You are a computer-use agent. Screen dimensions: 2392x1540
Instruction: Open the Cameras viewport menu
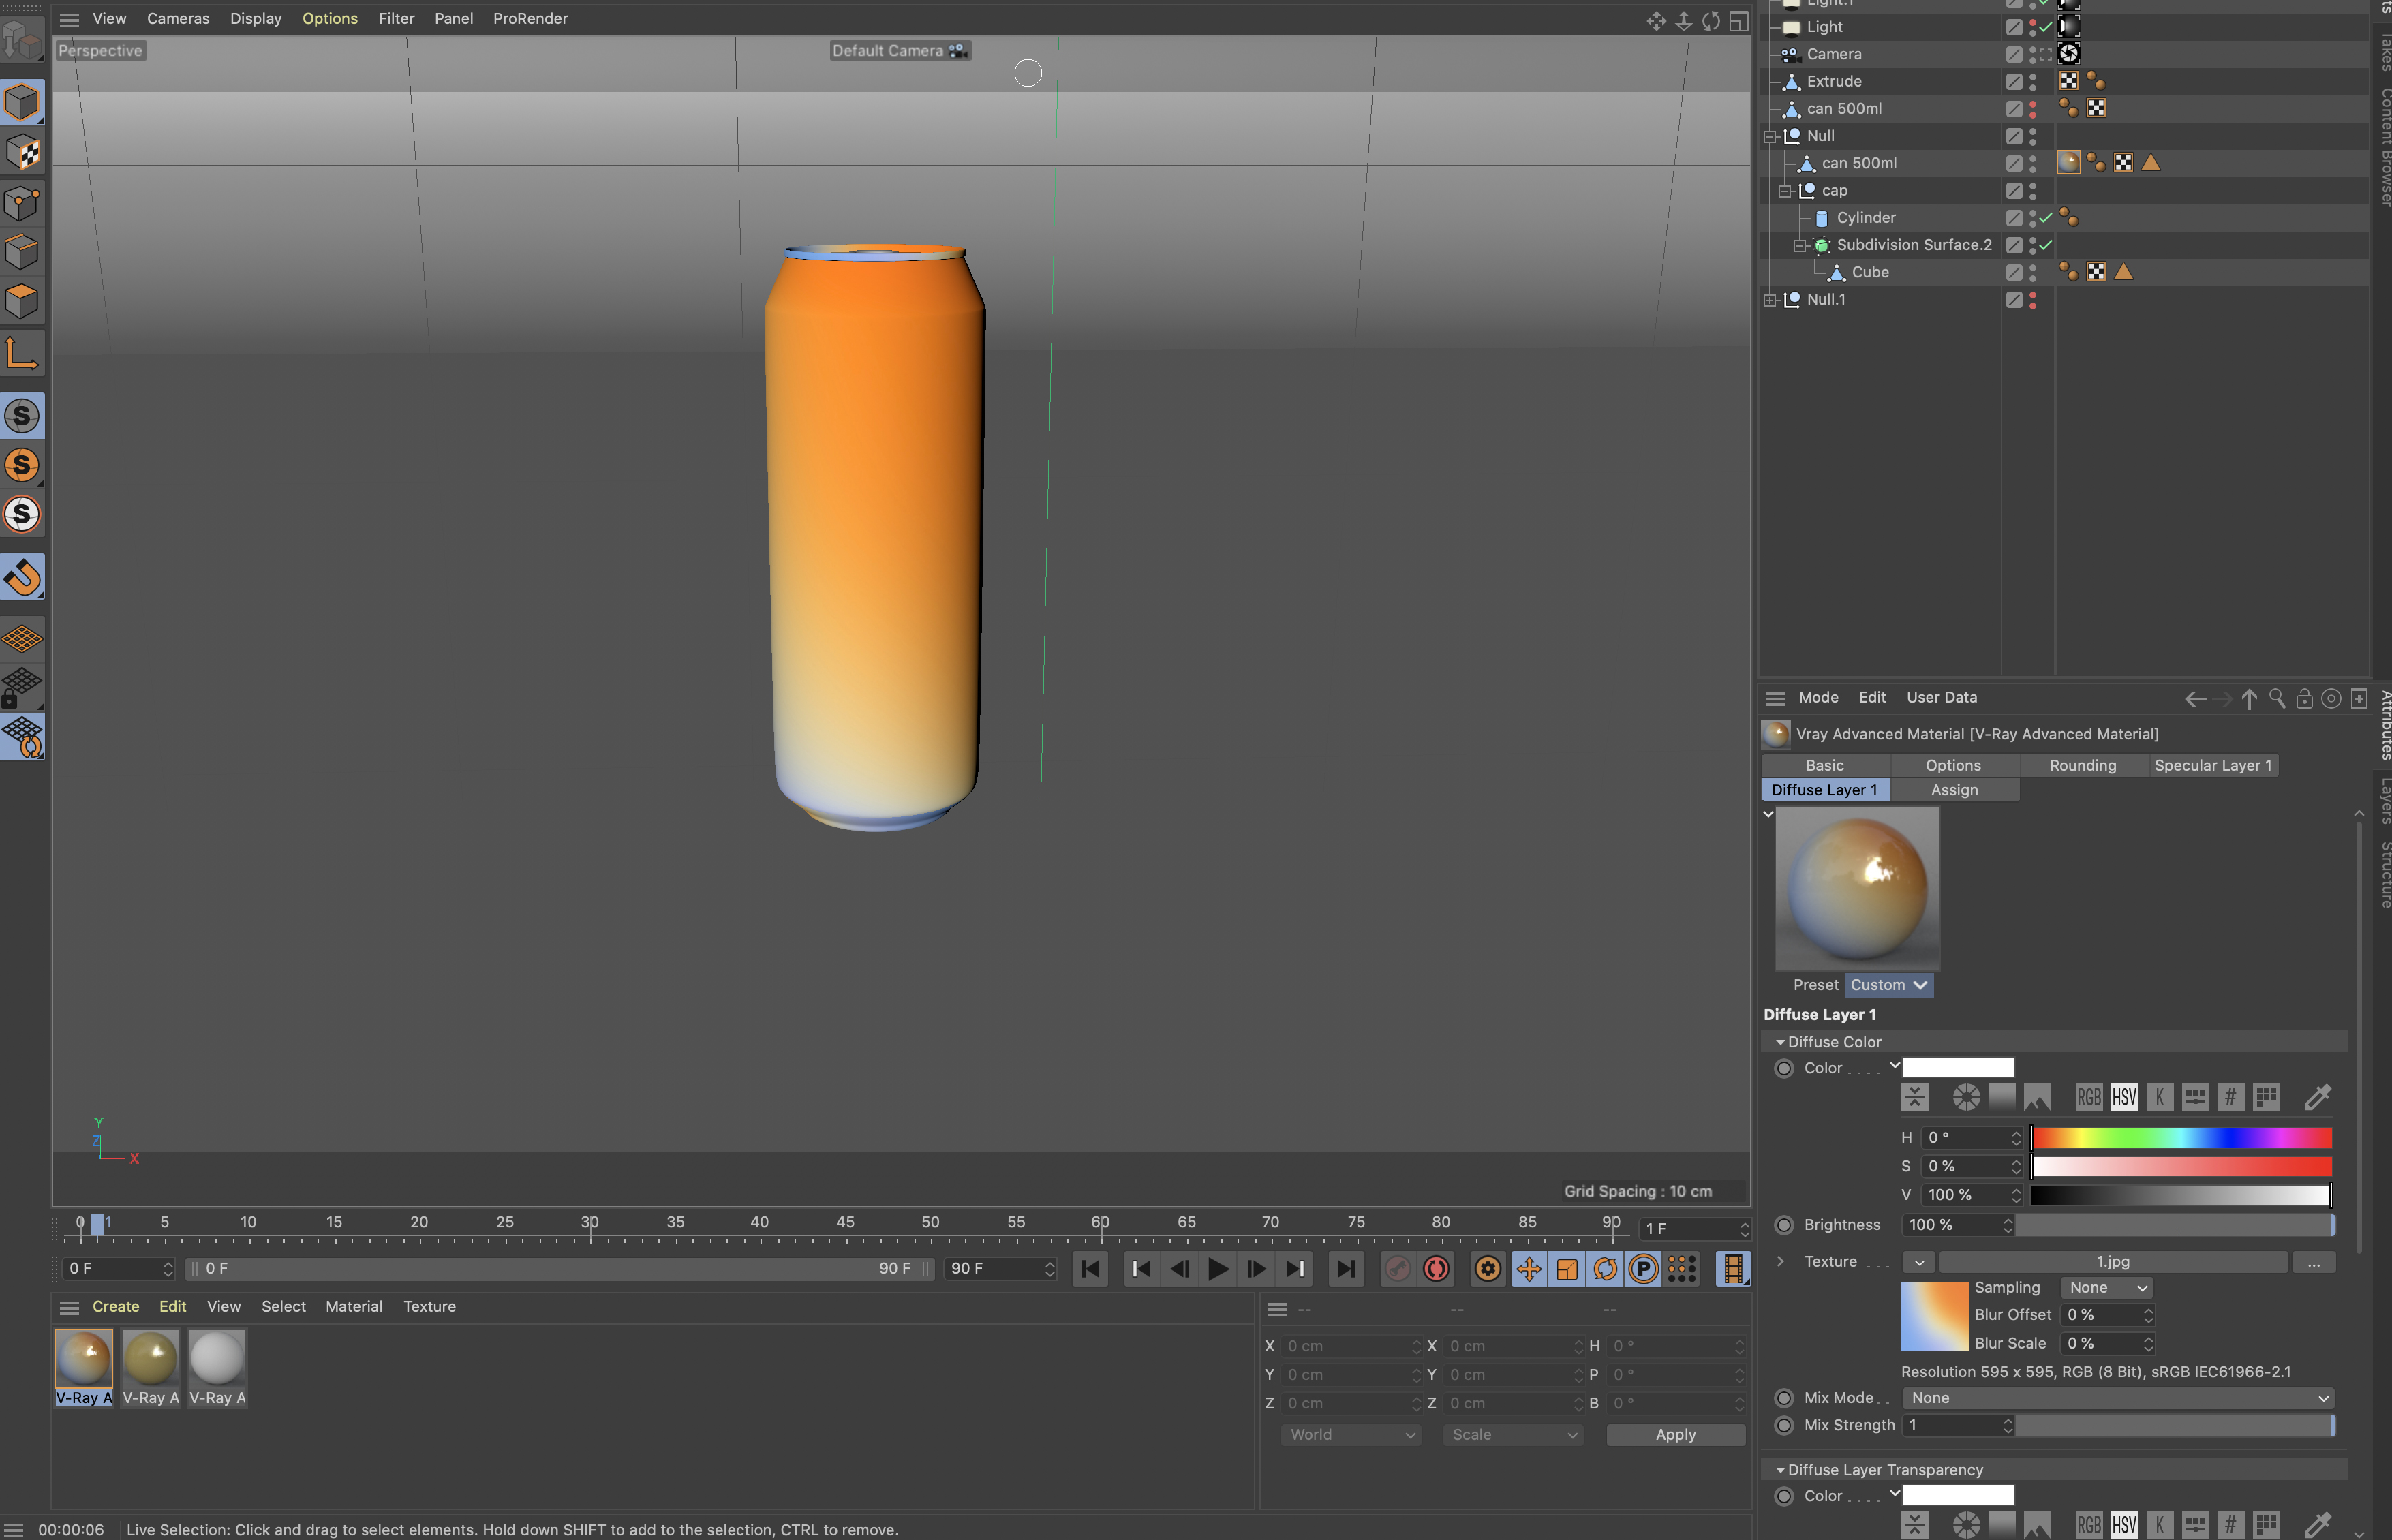tap(178, 19)
